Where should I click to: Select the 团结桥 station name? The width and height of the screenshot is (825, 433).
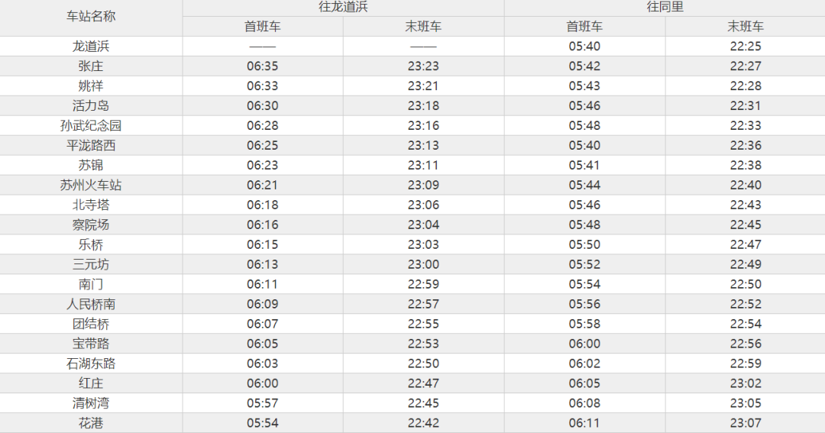[x=91, y=324]
